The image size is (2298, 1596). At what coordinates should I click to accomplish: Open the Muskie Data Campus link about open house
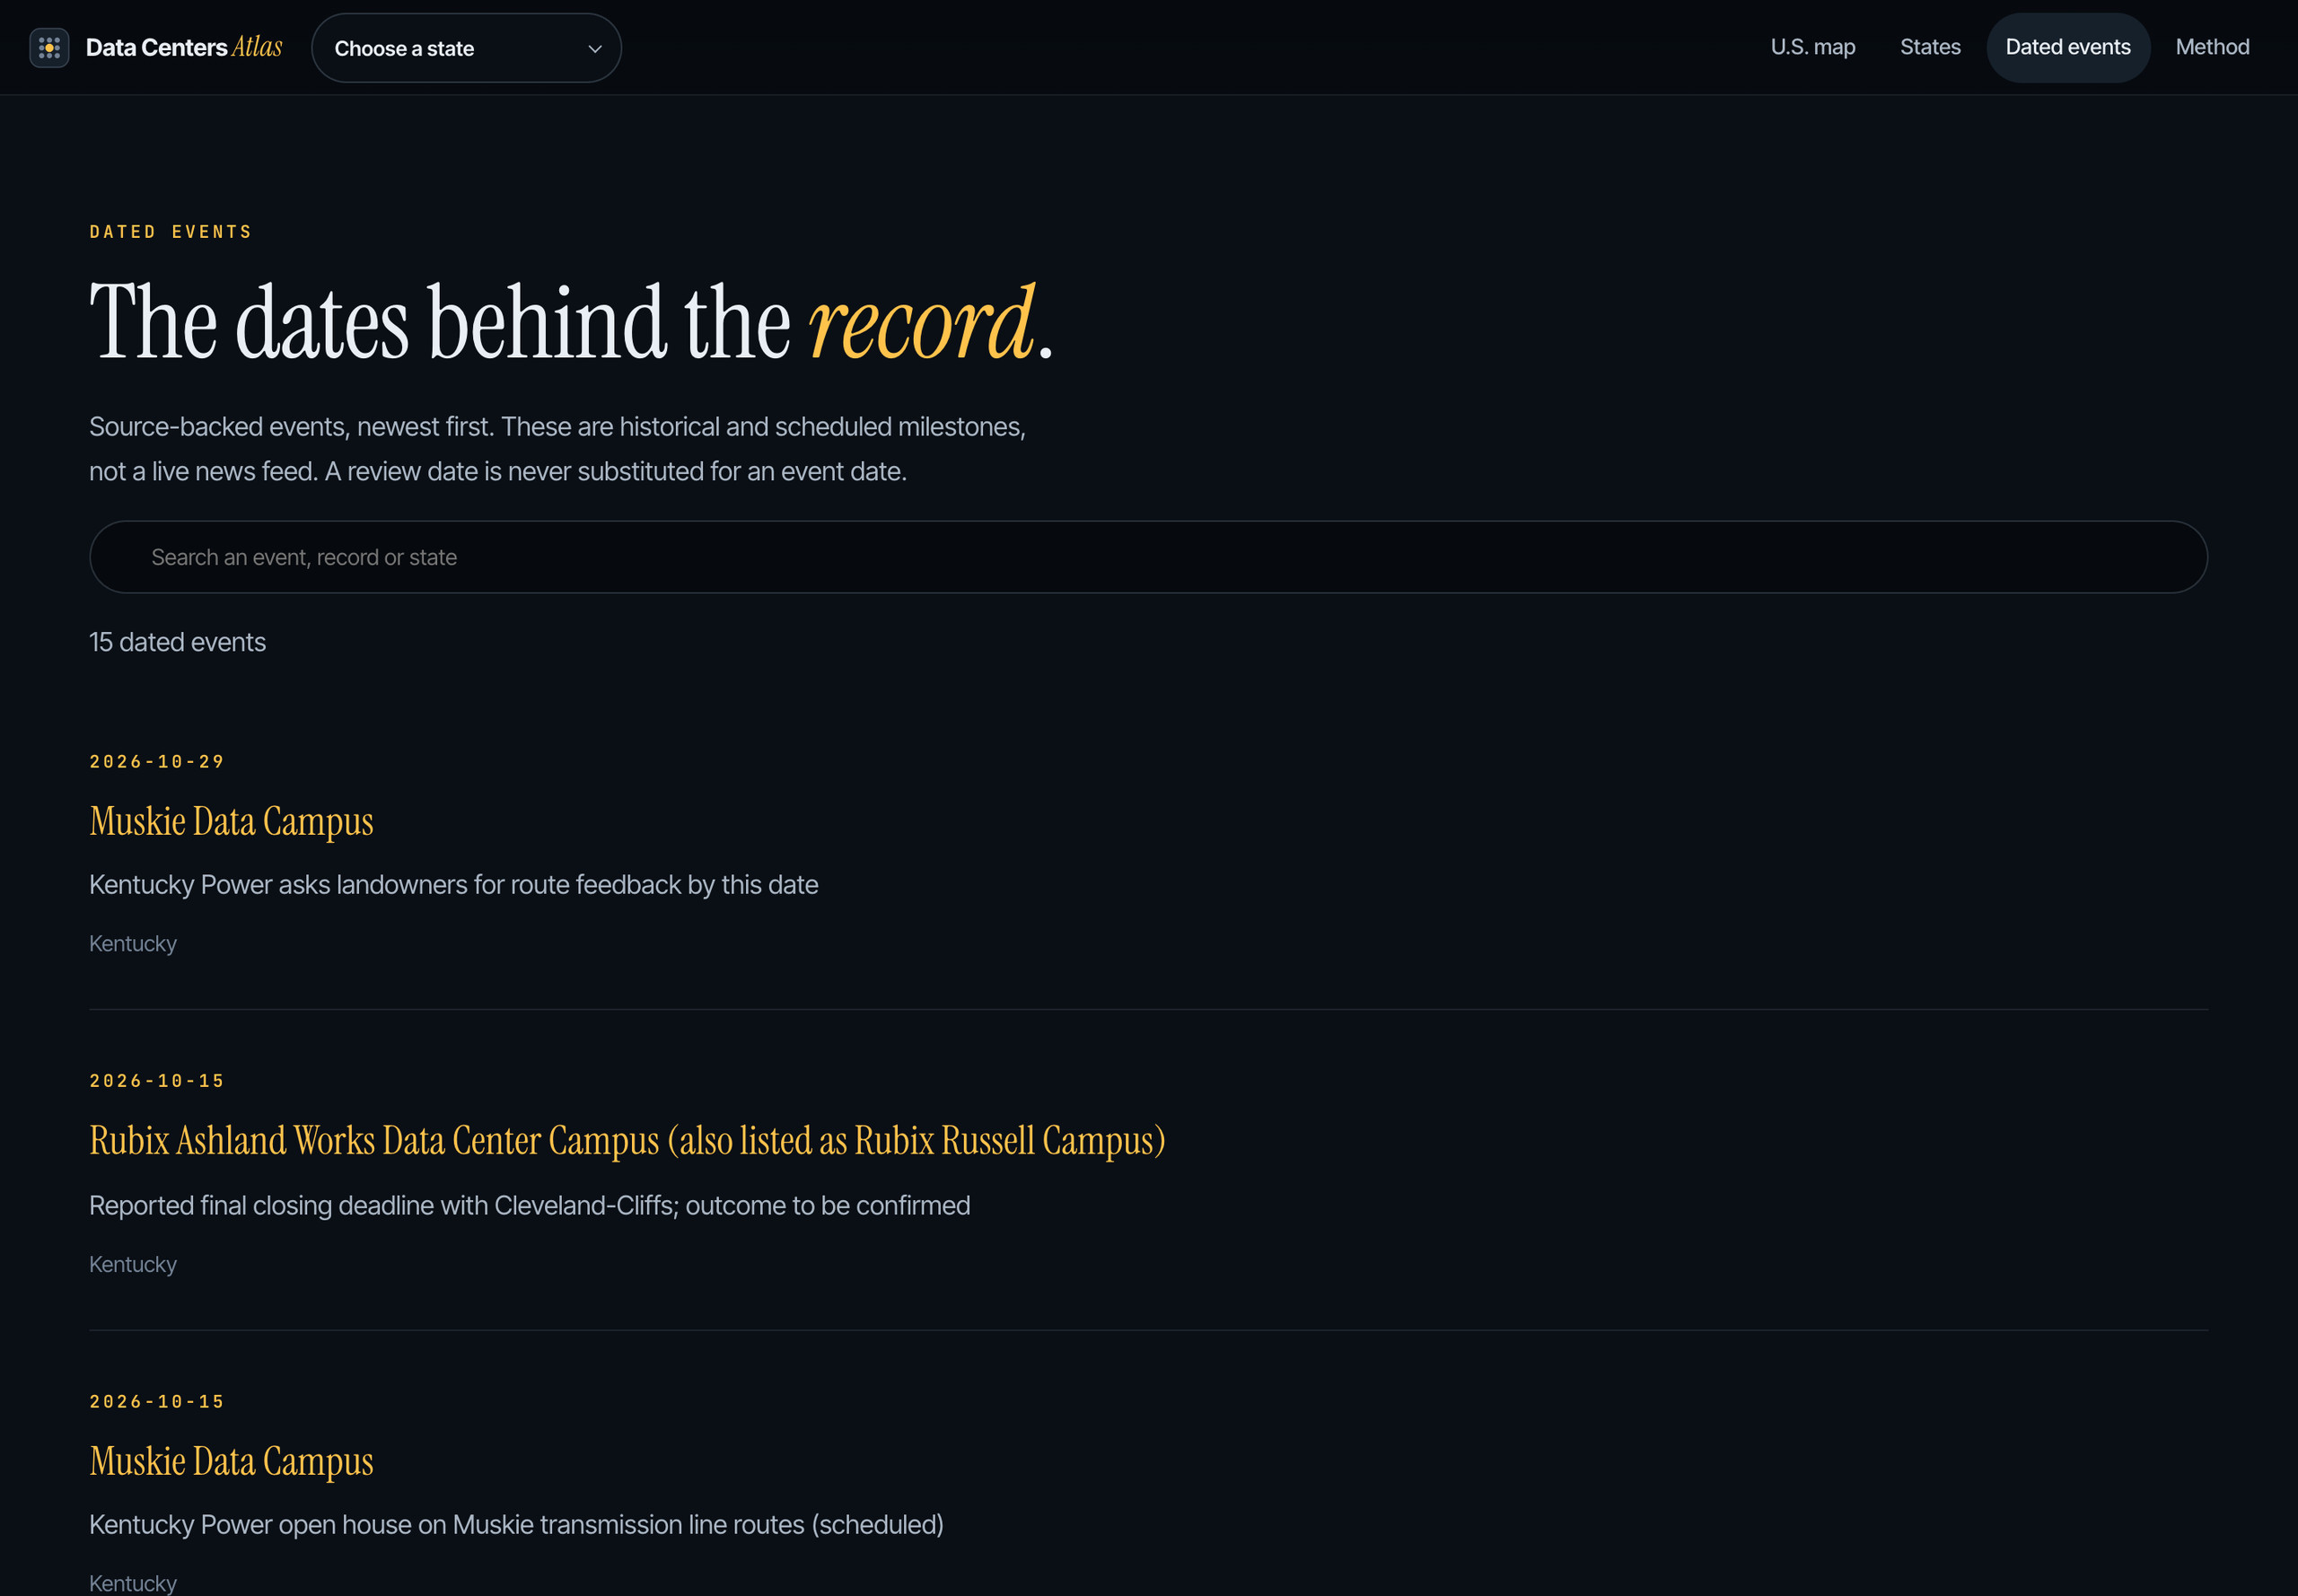click(231, 1461)
